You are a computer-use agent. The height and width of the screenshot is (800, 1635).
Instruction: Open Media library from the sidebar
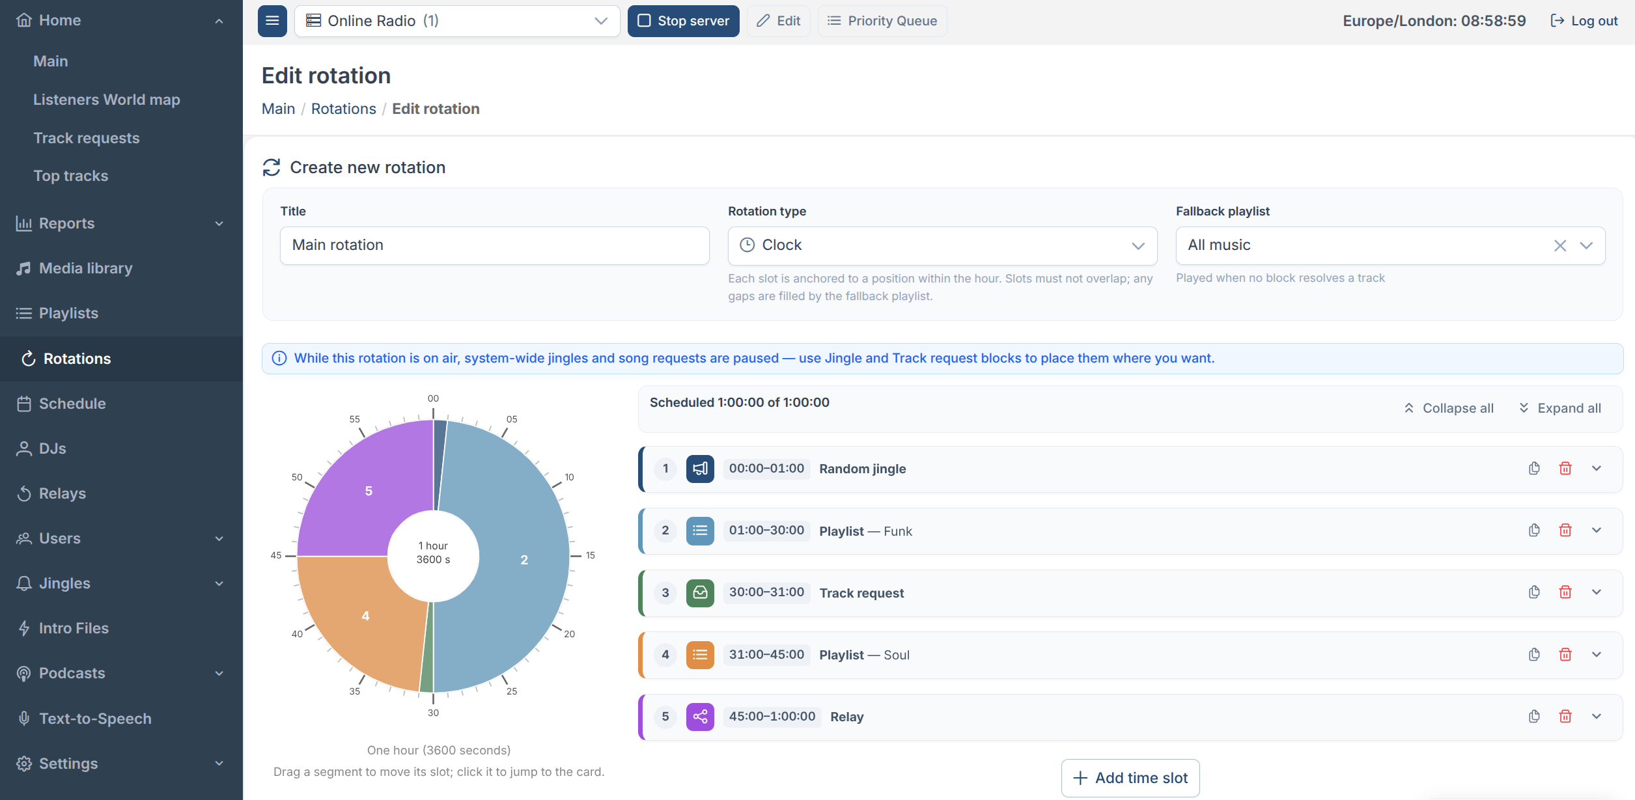click(85, 268)
